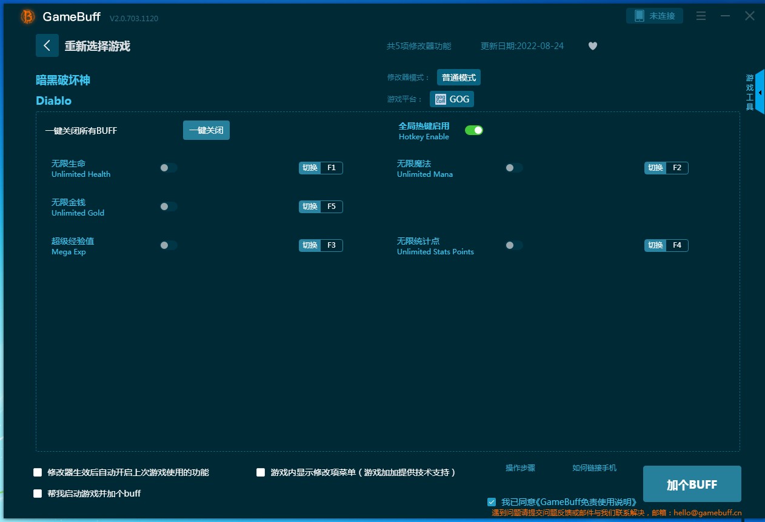Click the heart favorite icon
Screen dimensions: 765x522
pyautogui.click(x=593, y=46)
